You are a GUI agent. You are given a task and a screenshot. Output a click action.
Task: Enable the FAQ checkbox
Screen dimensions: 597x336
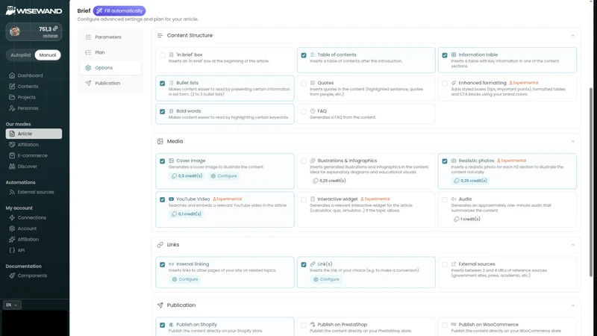point(304,111)
